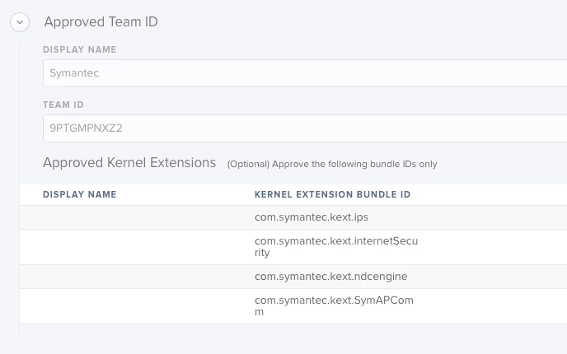
Task: Collapse the Approved Team ID section chevron
Action: click(x=20, y=22)
